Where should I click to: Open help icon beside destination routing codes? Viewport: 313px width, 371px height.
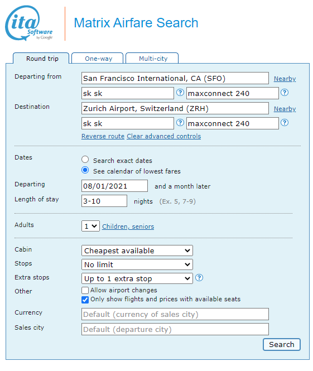click(180, 123)
